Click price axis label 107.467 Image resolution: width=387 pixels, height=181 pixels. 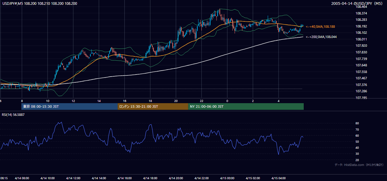click(x=362, y=78)
